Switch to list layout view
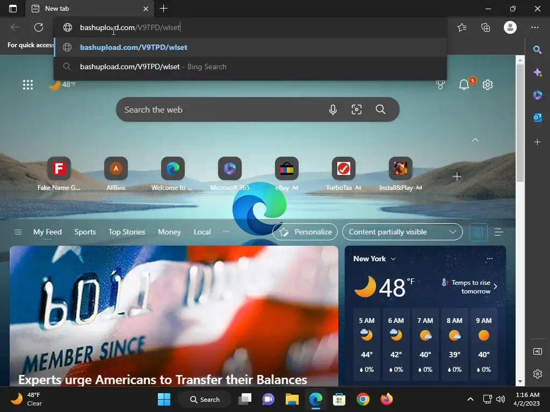 pyautogui.click(x=499, y=232)
